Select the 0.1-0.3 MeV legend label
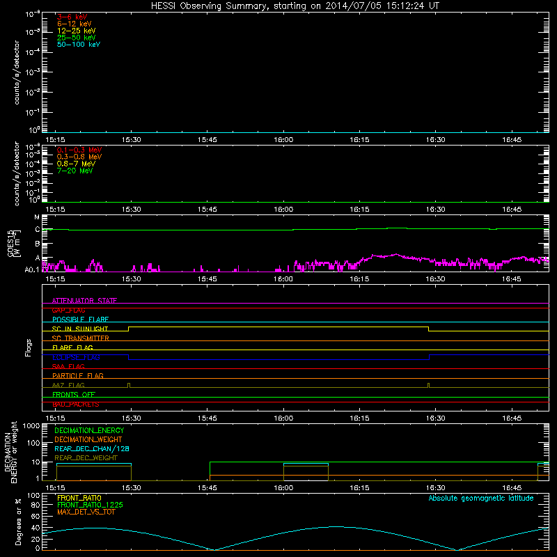Screen dimensions: 557x557 coord(79,150)
